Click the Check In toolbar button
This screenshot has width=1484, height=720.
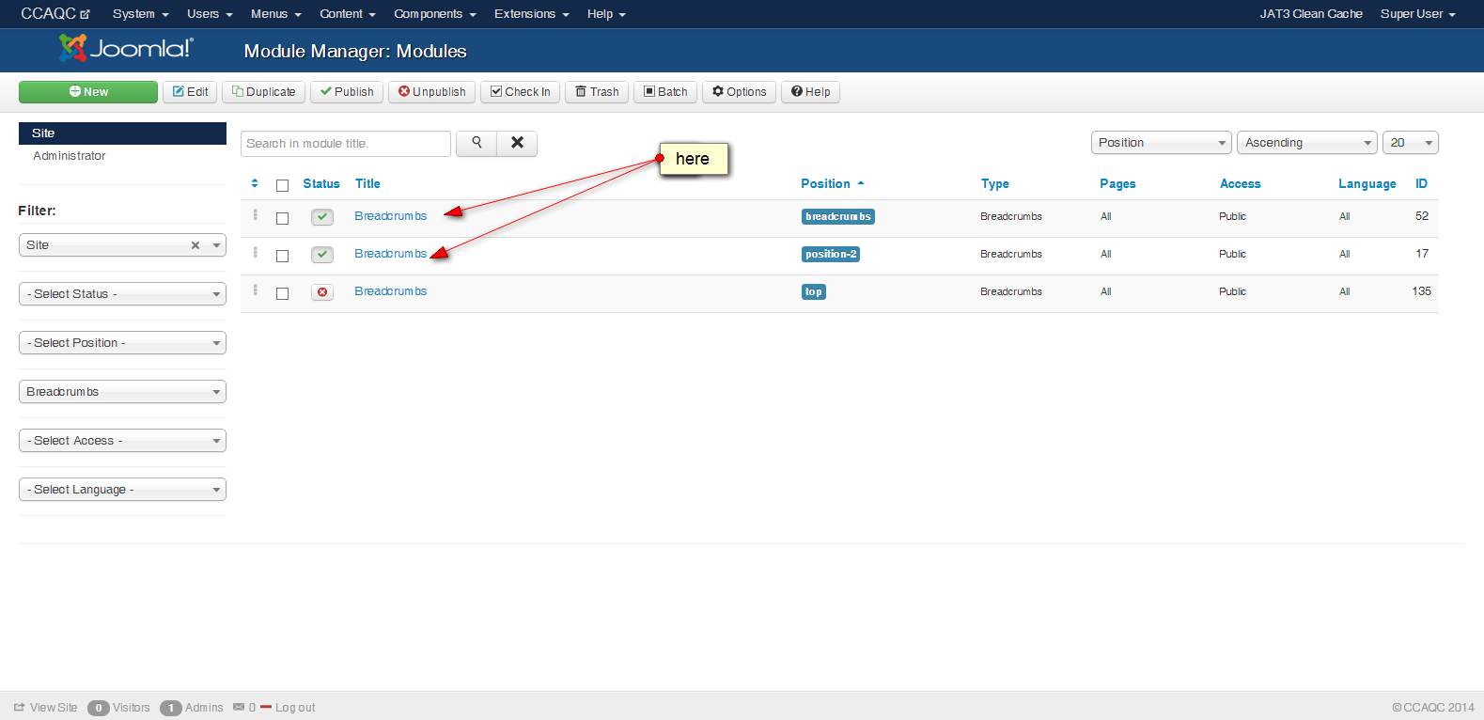(x=521, y=92)
